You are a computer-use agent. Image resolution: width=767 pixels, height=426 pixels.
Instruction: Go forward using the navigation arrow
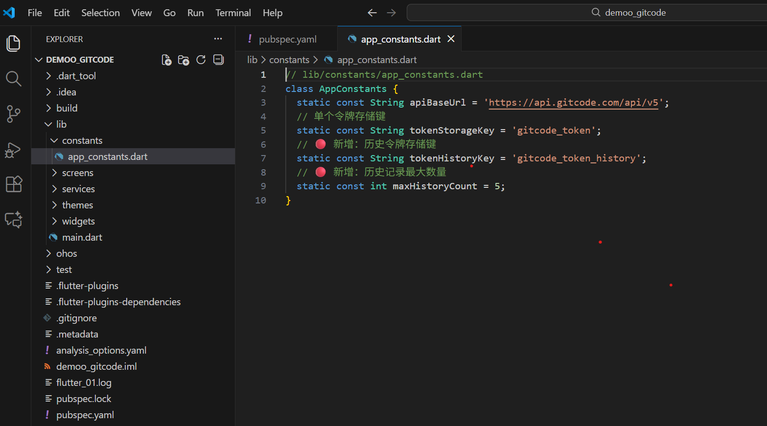tap(391, 13)
